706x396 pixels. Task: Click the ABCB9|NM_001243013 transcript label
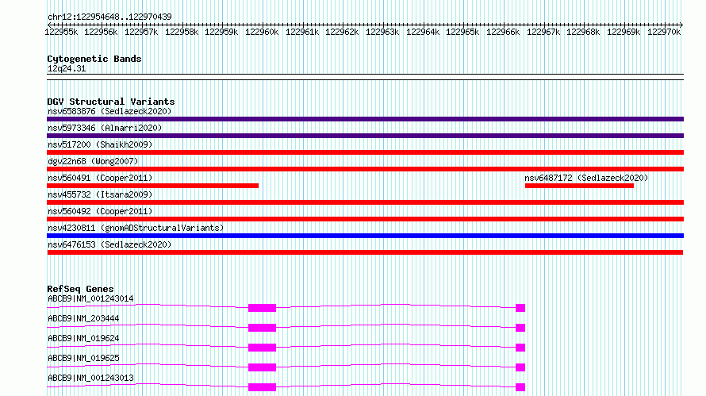click(x=90, y=378)
